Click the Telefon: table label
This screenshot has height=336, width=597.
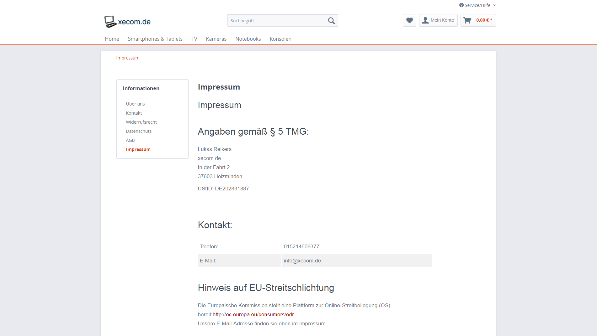tap(209, 246)
